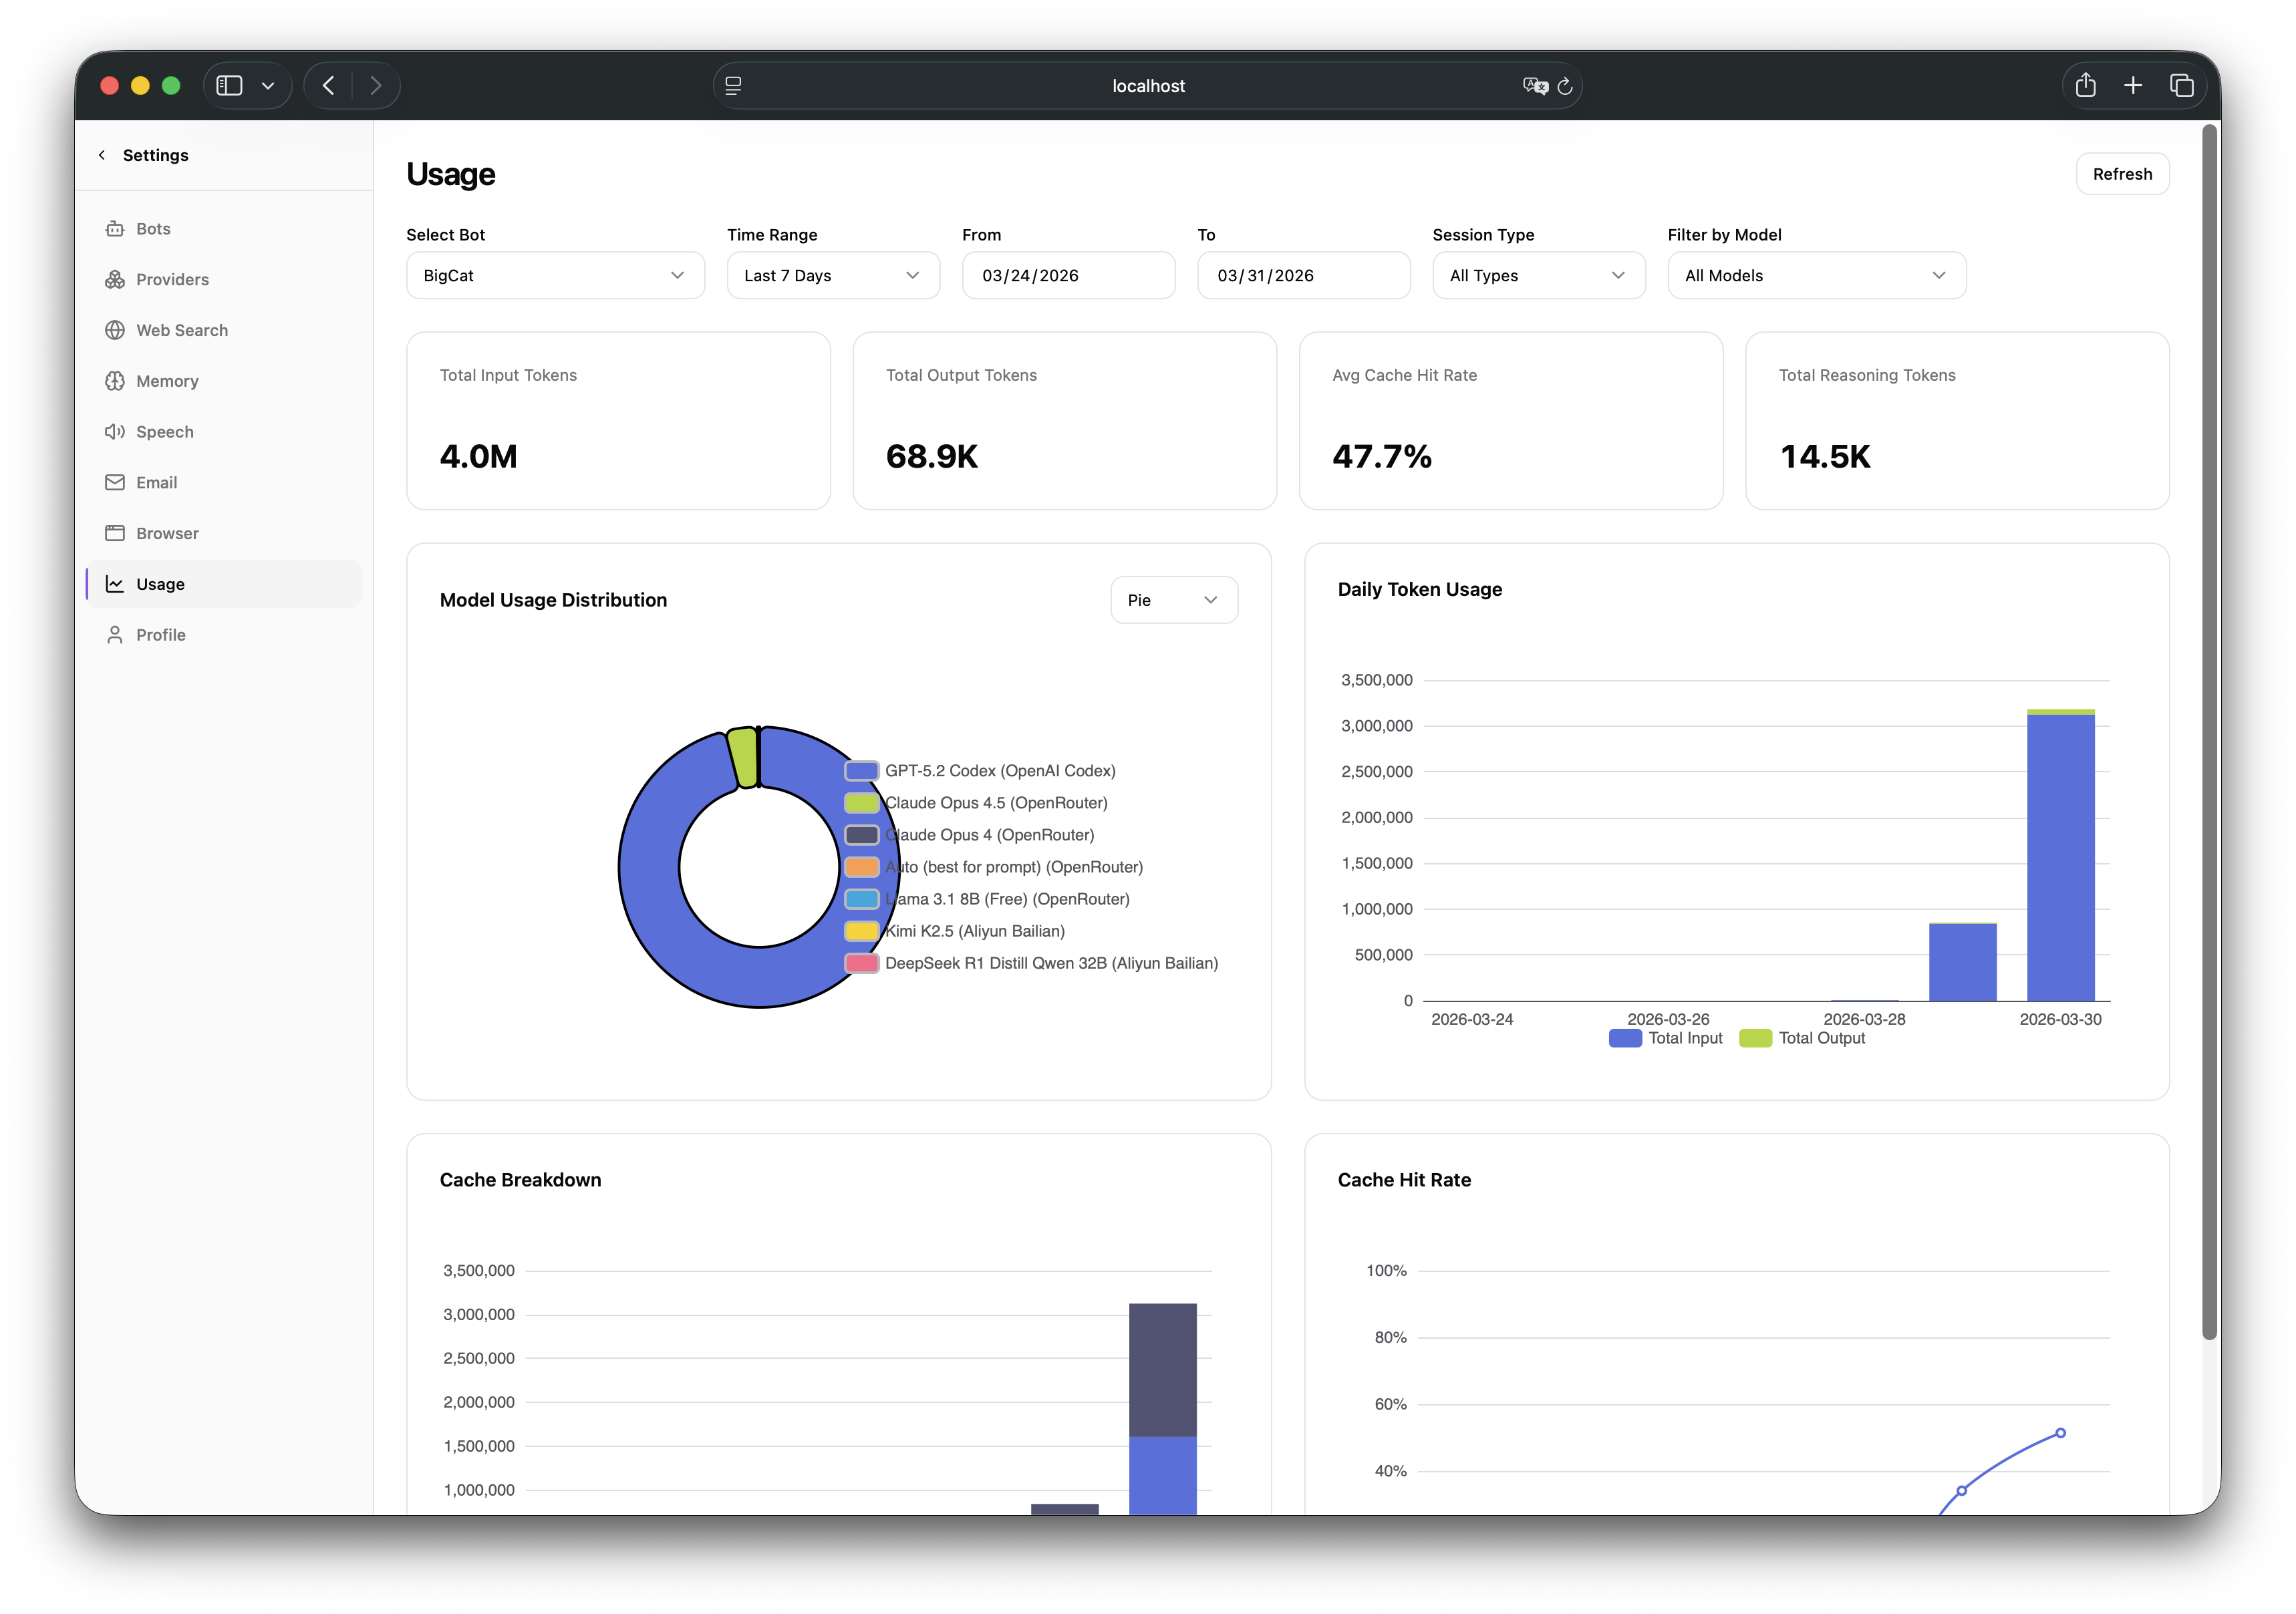Viewport: 2296px width, 1614px height.
Task: Click the From date field 03/24/2026
Action: tap(1067, 275)
